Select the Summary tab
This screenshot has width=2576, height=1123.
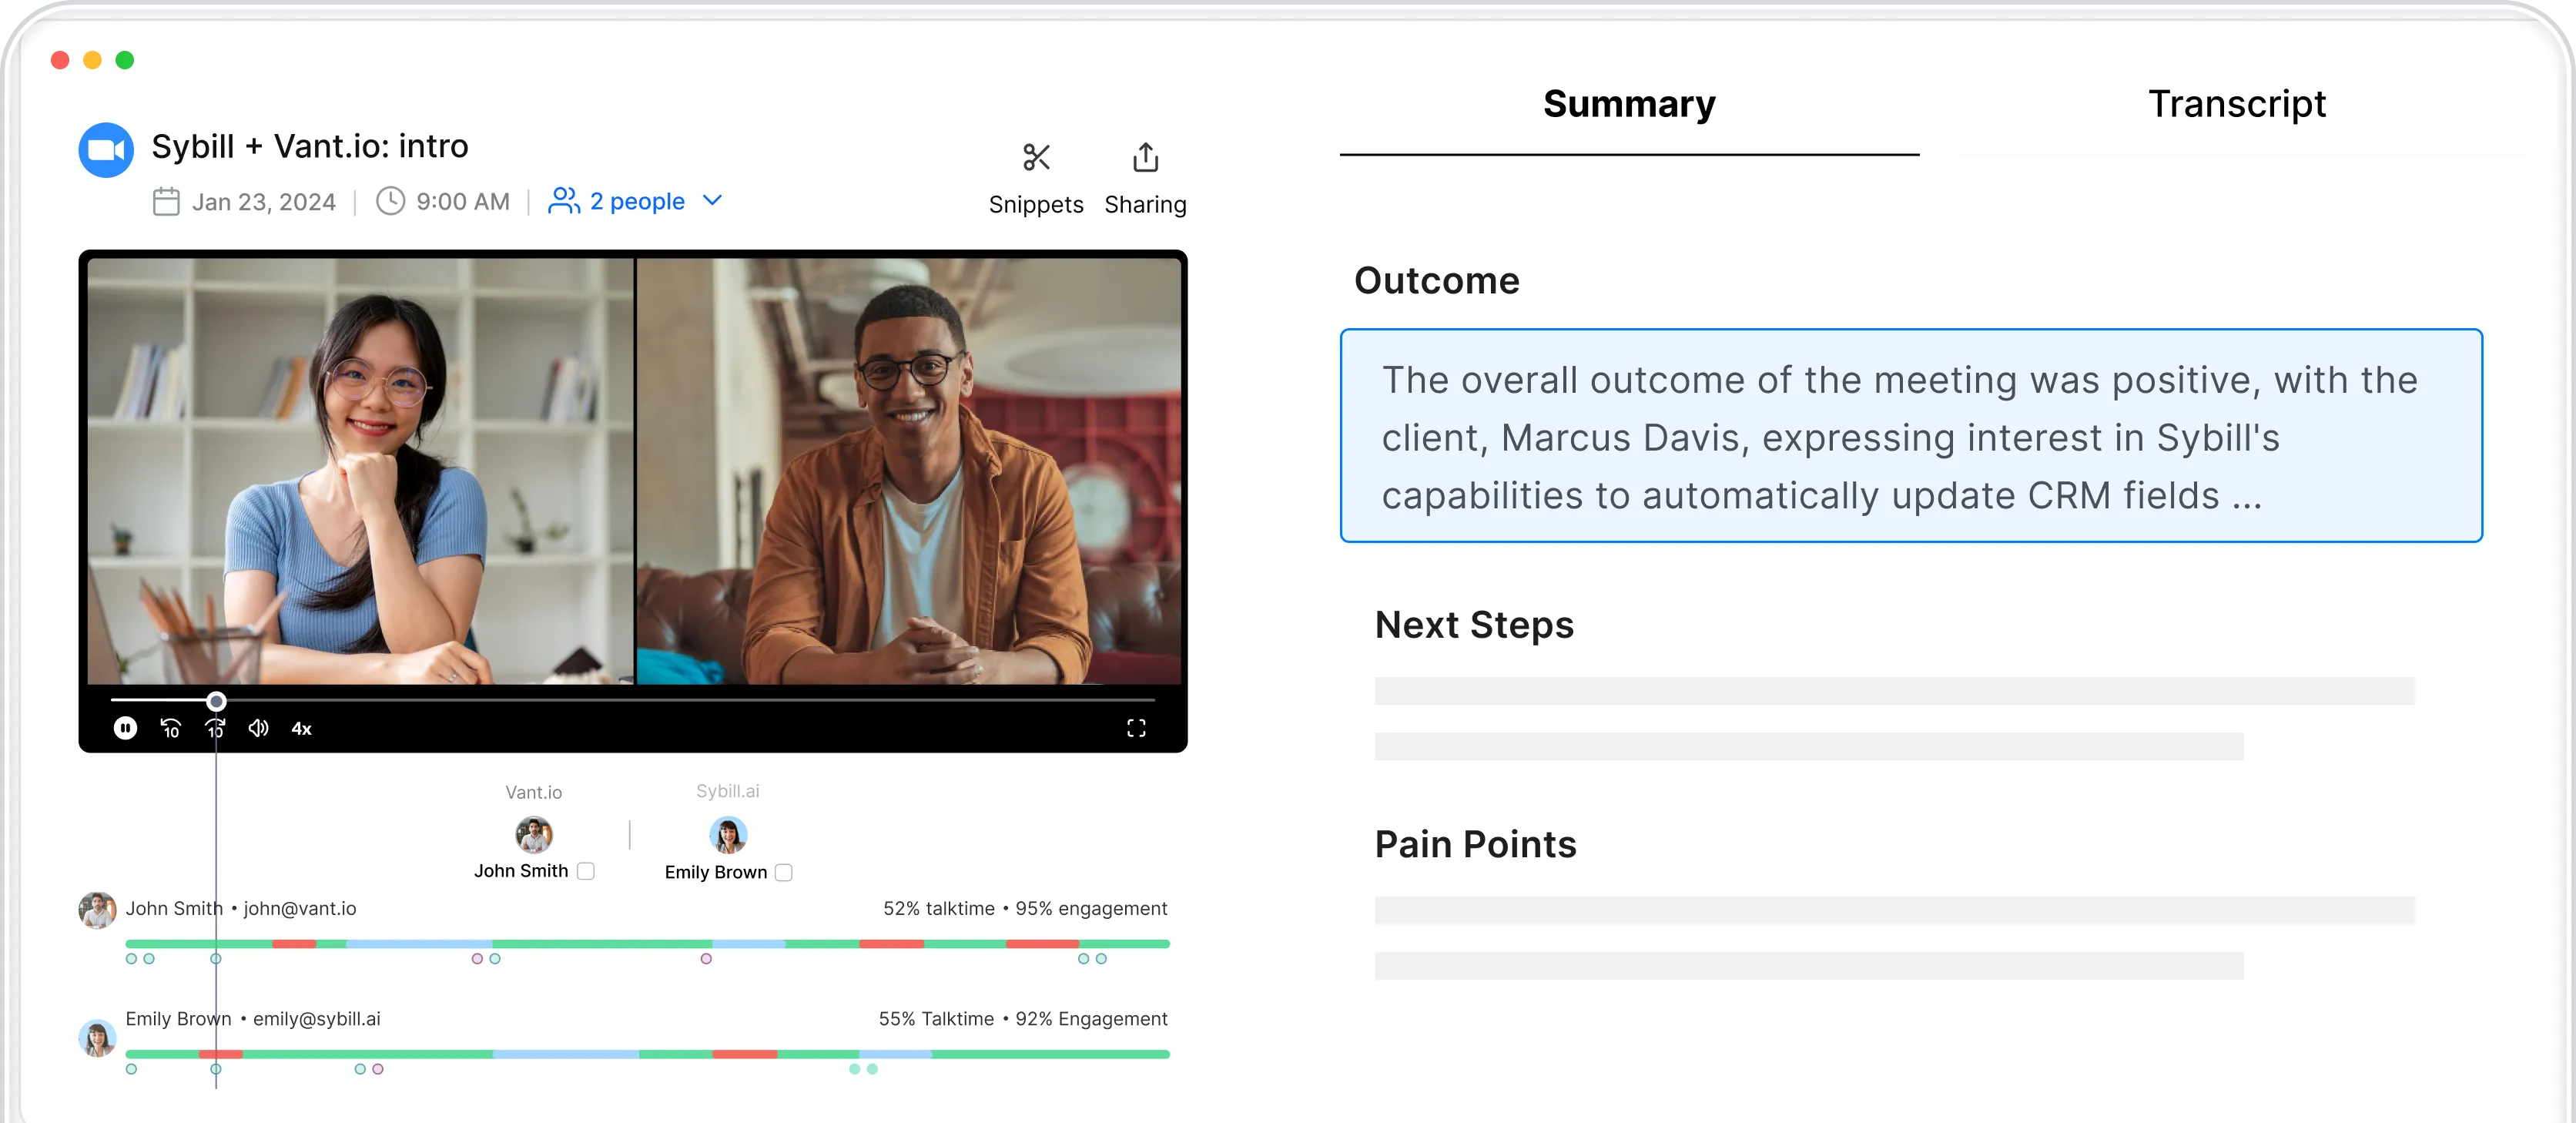tap(1628, 104)
